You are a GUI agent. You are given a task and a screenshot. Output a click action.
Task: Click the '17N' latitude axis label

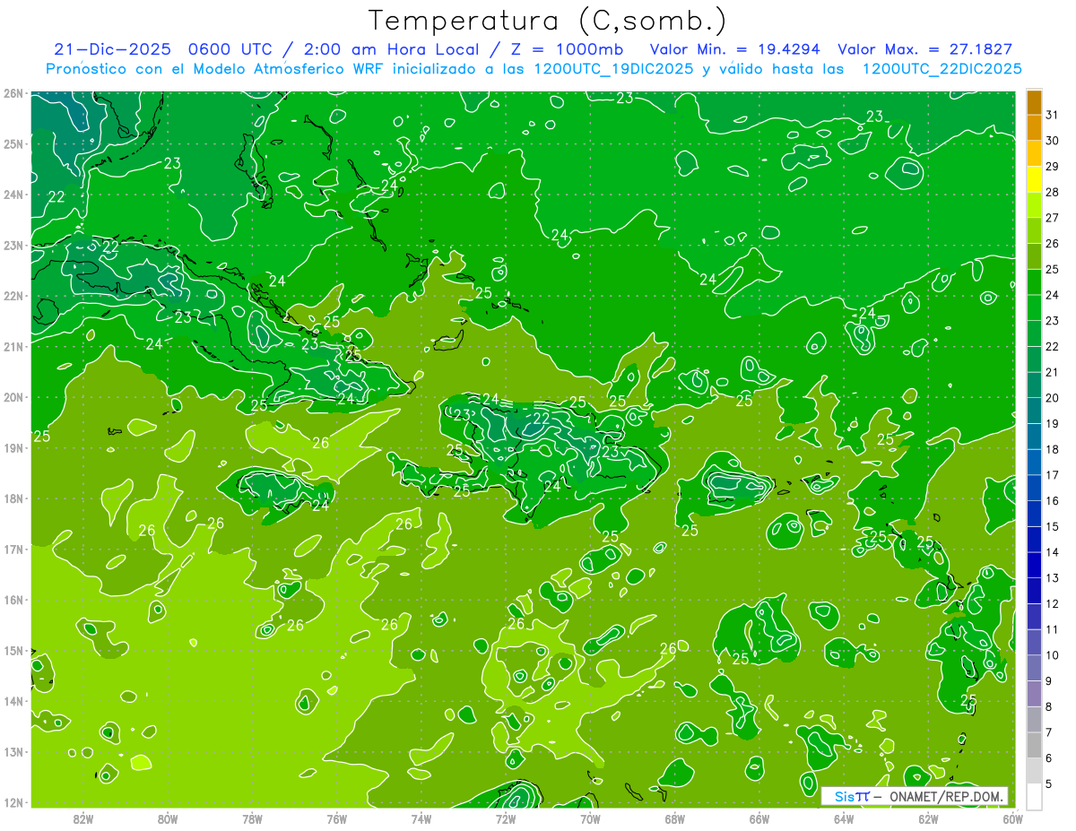(x=13, y=549)
